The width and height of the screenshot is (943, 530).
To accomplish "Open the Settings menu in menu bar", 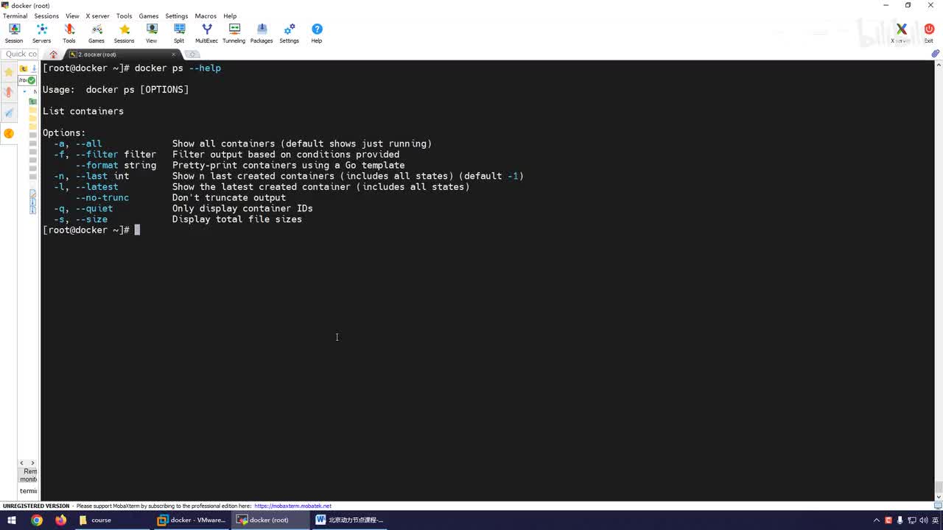I will (x=177, y=16).
